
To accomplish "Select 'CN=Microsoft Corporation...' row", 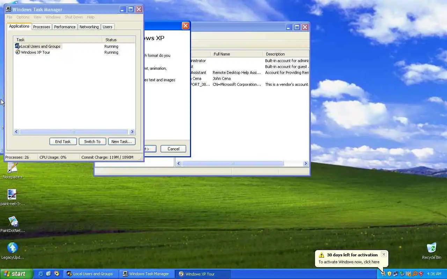I will (250, 84).
